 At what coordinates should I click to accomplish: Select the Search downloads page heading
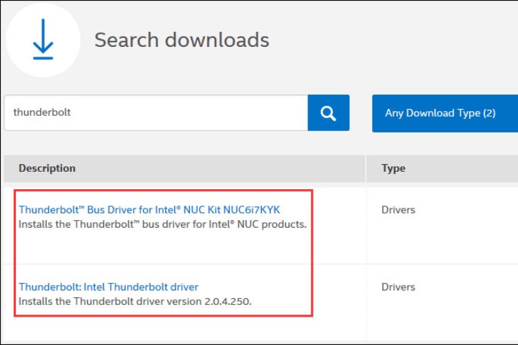coord(182,40)
